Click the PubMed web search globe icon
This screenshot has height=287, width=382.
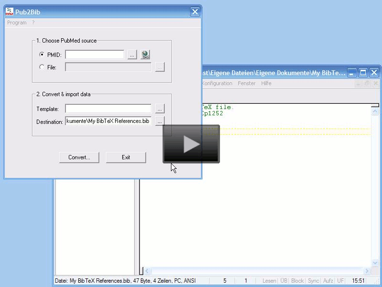click(145, 55)
